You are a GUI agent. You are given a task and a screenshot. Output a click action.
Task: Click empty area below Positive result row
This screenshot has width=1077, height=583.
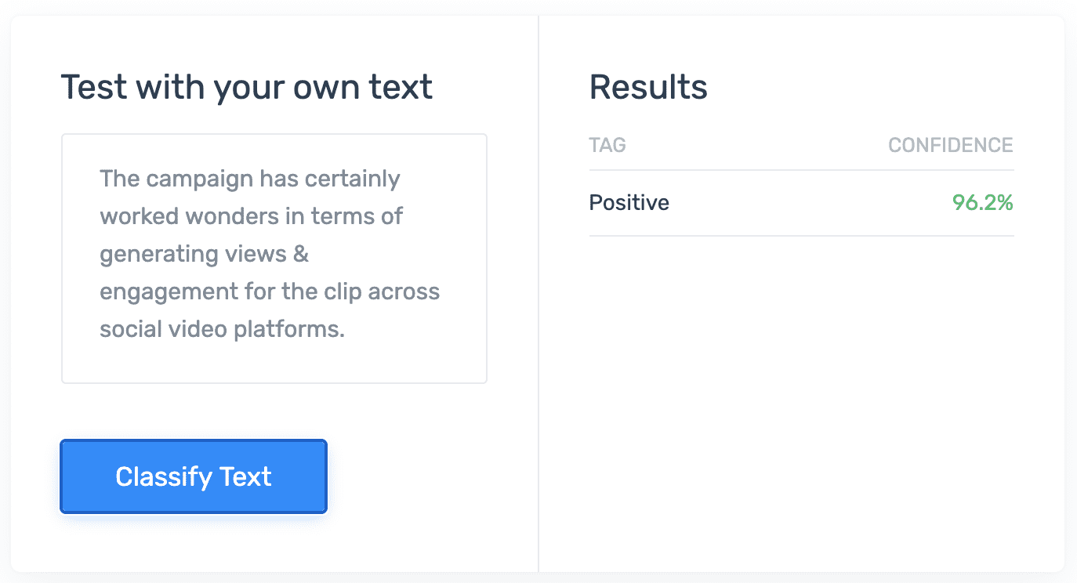point(801,392)
